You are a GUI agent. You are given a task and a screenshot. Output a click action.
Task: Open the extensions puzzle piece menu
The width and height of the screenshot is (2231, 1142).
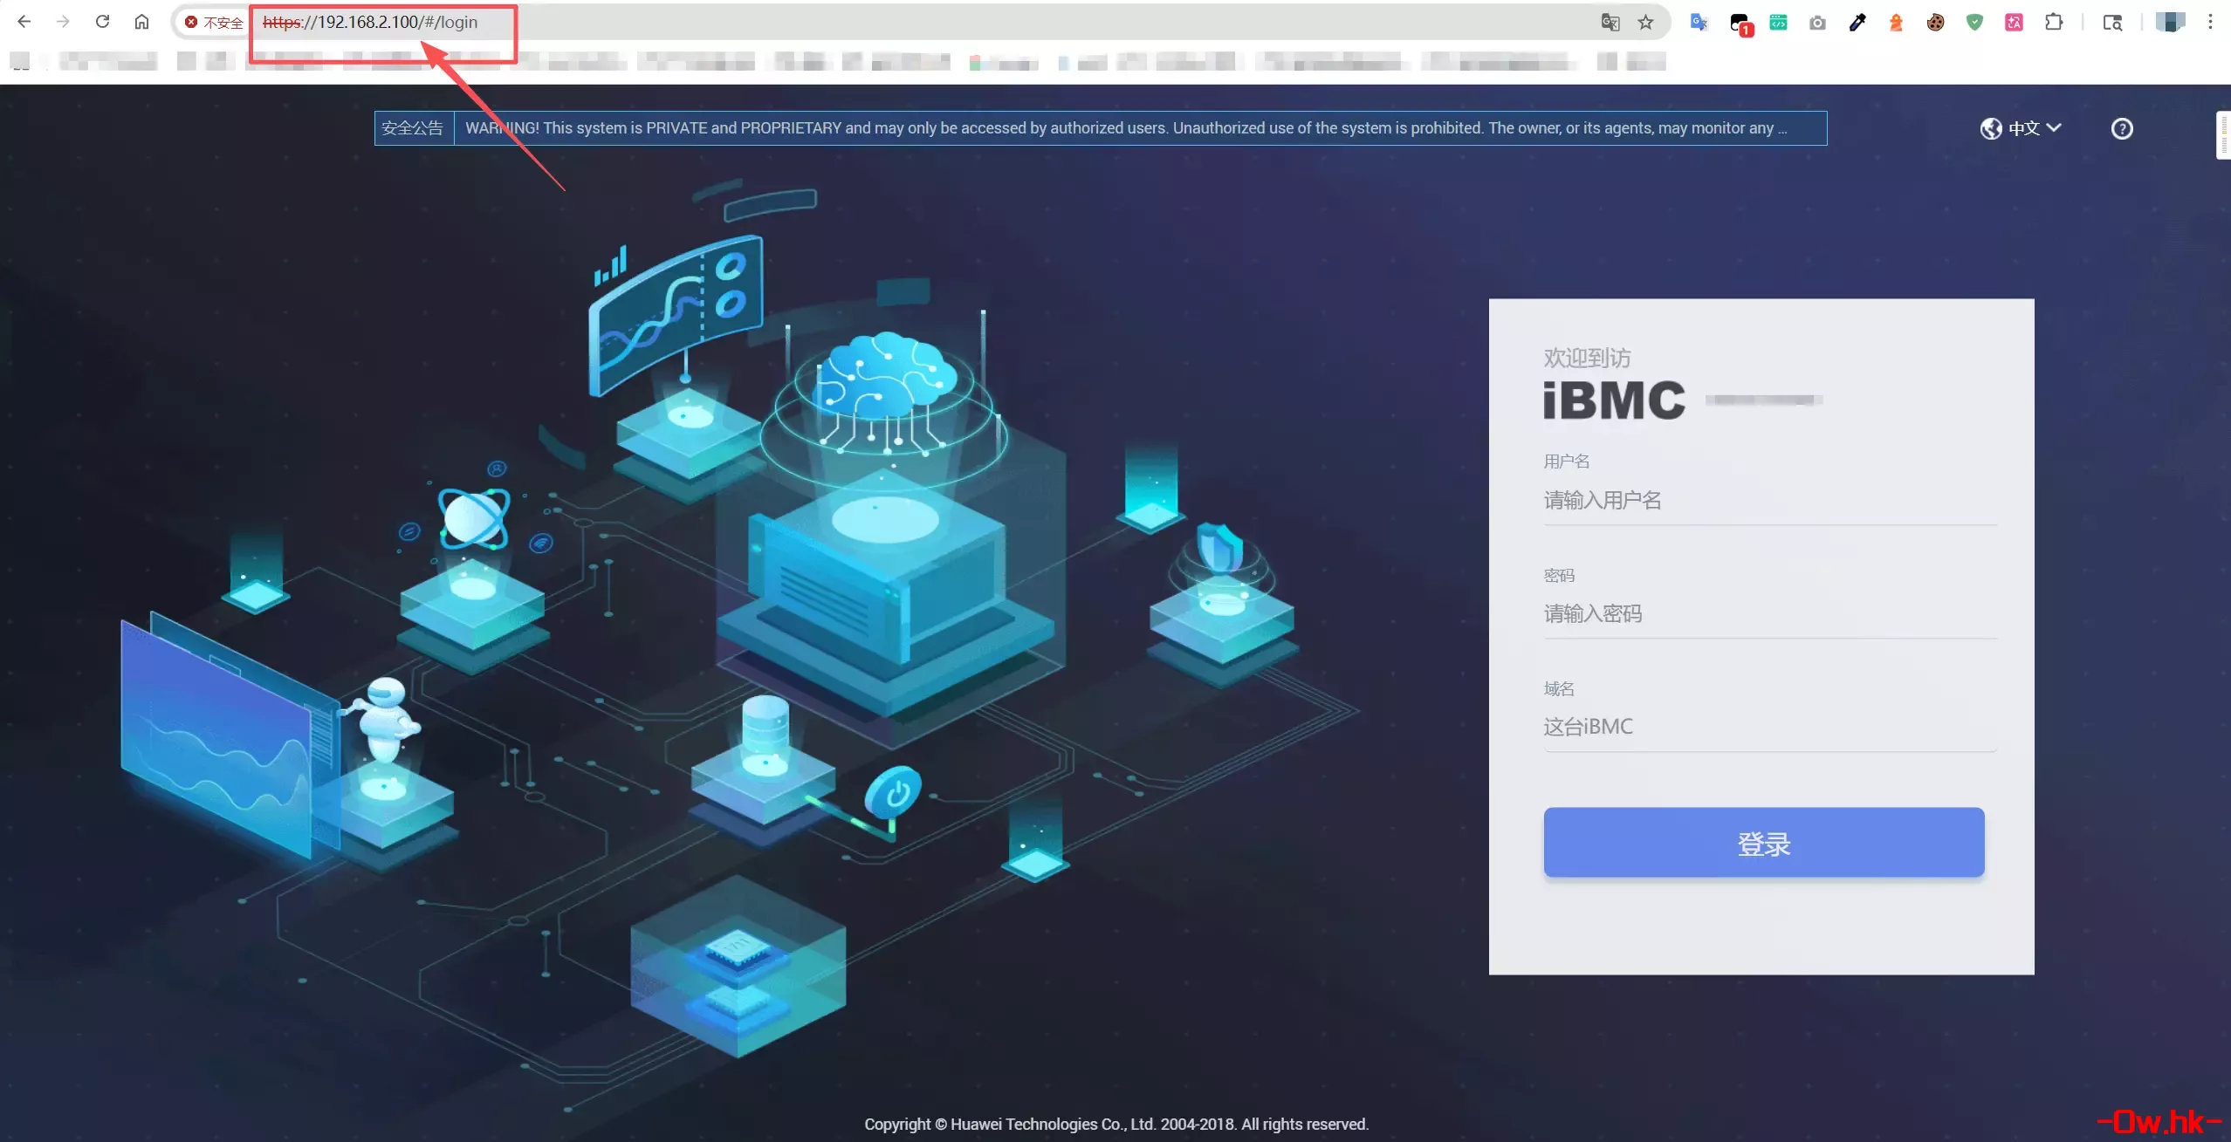click(2054, 23)
